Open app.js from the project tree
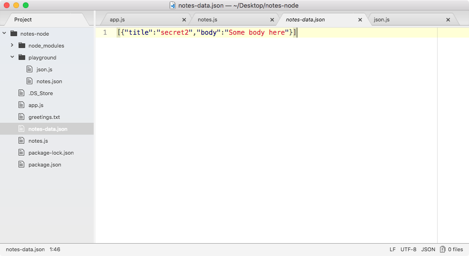 coord(36,105)
